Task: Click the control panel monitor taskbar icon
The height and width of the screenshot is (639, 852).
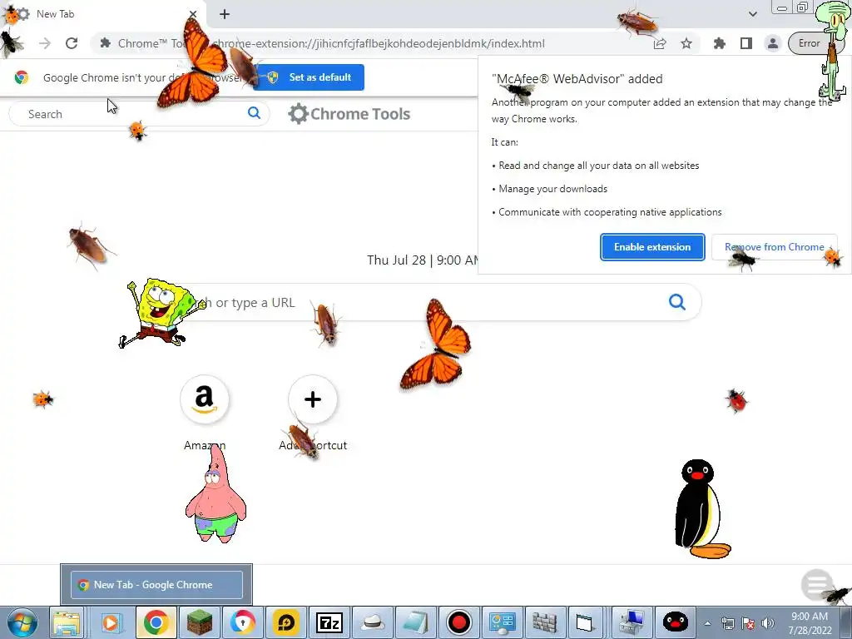Action: (x=502, y=622)
